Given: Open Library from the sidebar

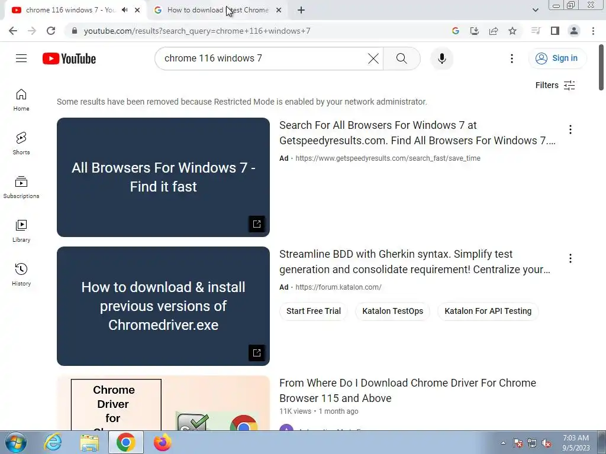Looking at the screenshot, I should click(x=21, y=231).
